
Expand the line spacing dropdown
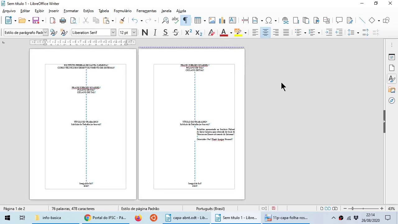[x=358, y=33]
